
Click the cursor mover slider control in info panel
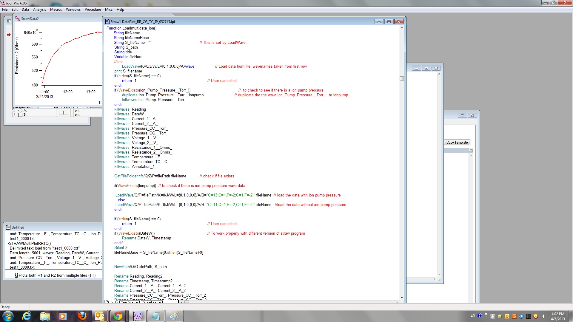pyautogui.click(x=64, y=112)
